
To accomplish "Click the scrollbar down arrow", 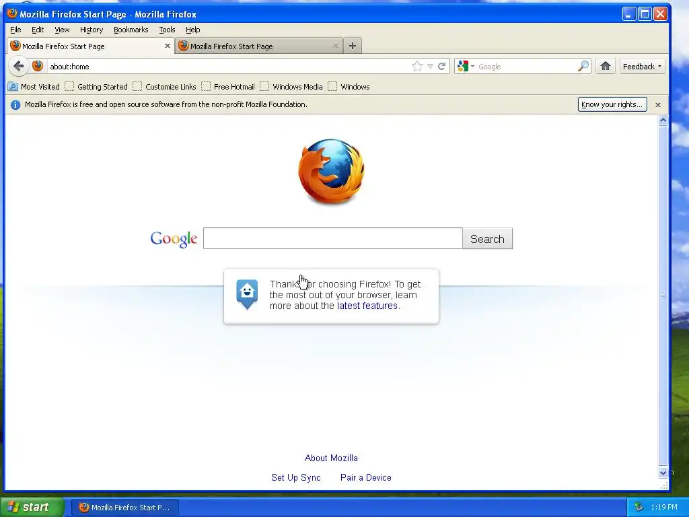I will pyautogui.click(x=663, y=473).
